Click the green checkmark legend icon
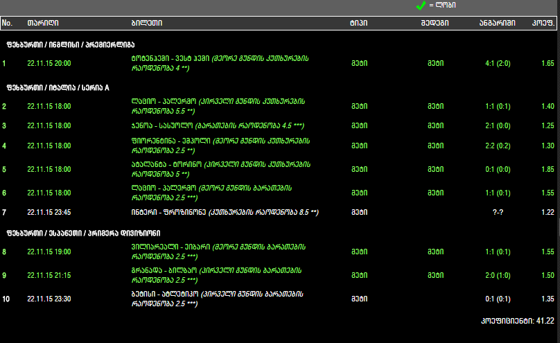The image size is (560, 343). pyautogui.click(x=421, y=6)
